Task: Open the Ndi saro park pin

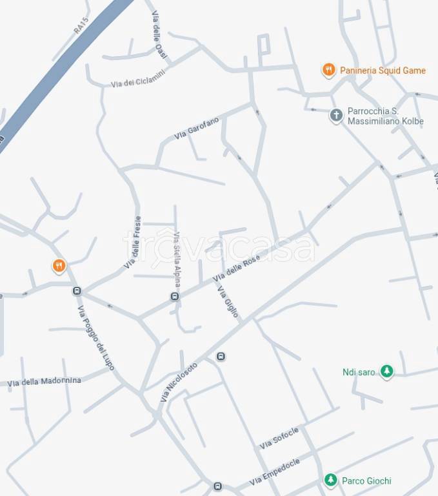Action: [386, 372]
